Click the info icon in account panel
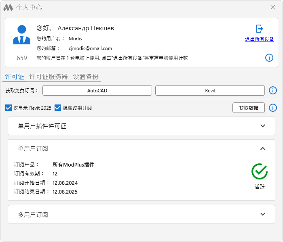This screenshot has height=242, width=283. pos(269,58)
